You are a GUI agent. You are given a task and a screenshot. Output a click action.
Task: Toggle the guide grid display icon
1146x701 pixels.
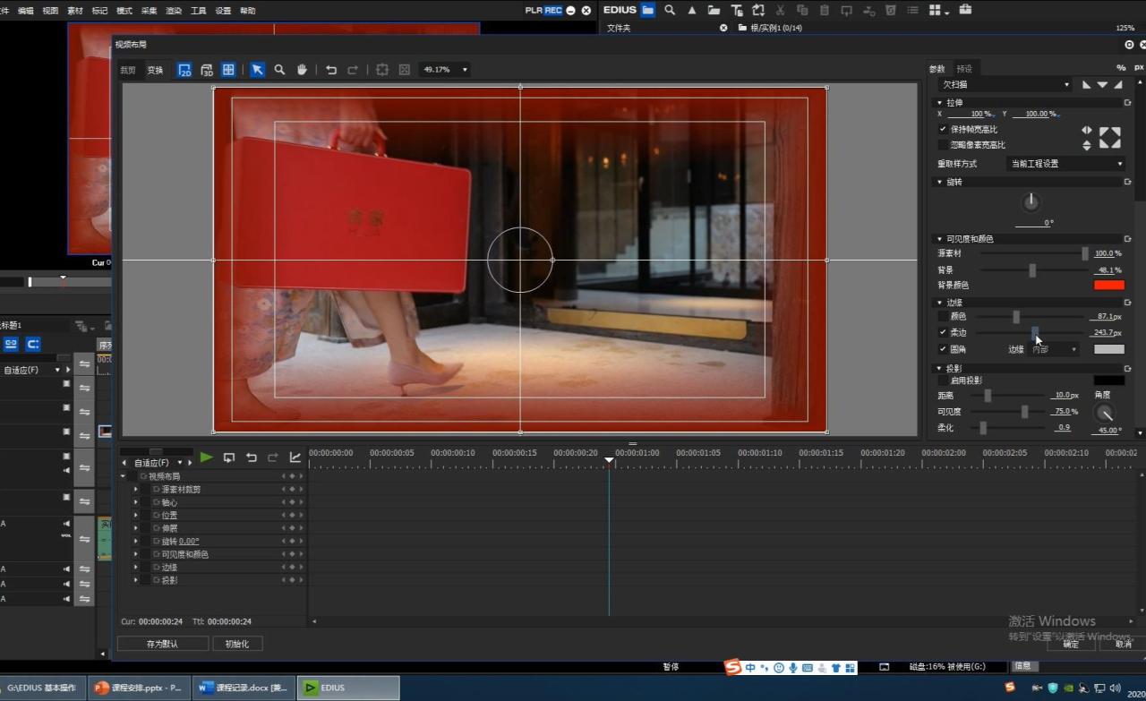point(229,70)
